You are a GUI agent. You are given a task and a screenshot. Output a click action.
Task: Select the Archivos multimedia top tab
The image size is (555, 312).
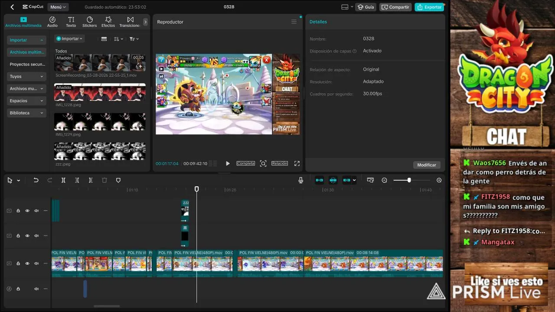[x=23, y=22]
